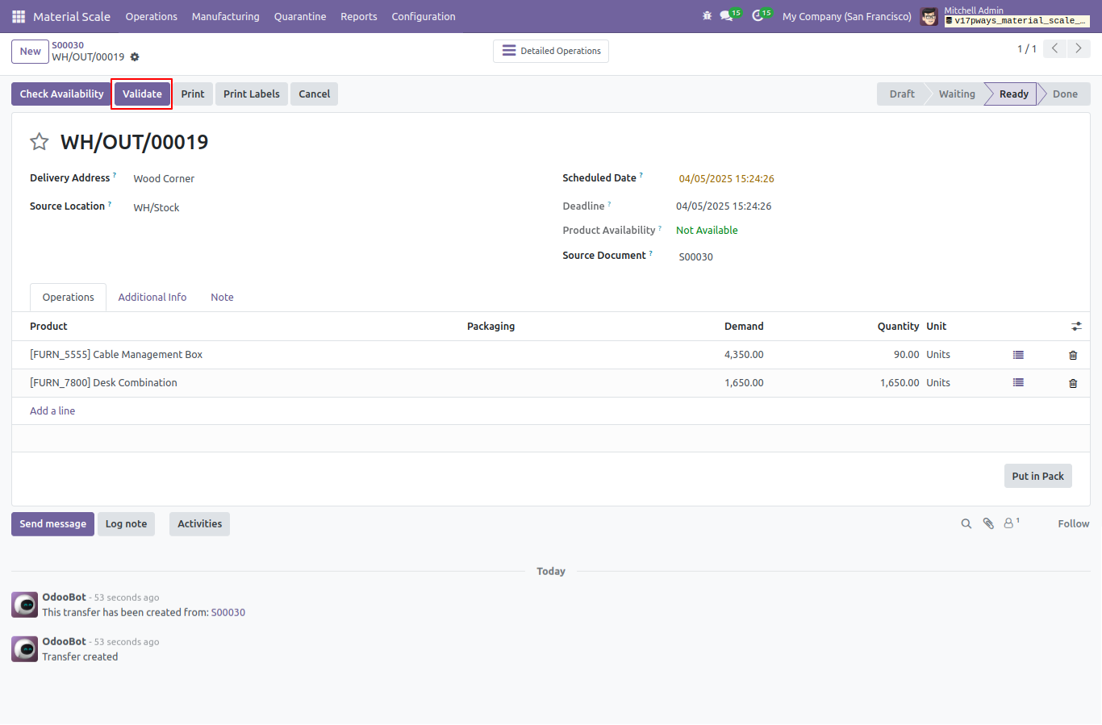Show followers with the person icon
The width and height of the screenshot is (1102, 725).
tap(1012, 523)
